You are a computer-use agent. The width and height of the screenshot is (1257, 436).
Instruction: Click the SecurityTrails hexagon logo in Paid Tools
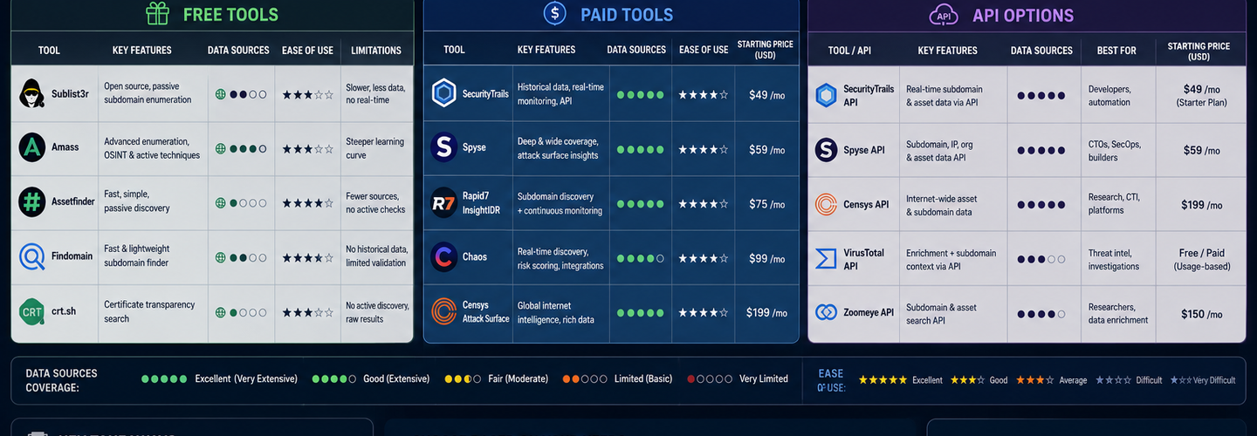coord(444,92)
